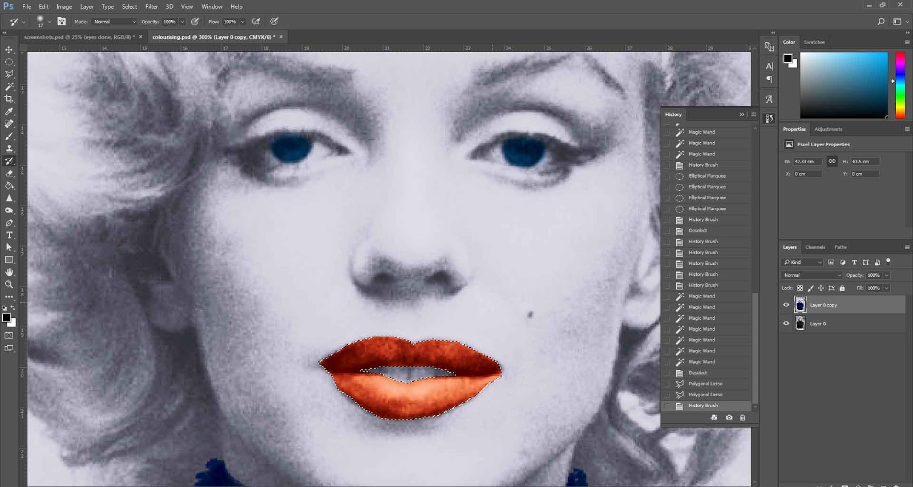Viewport: 913px width, 487px height.
Task: Open the Character panel icon
Action: tap(769, 66)
